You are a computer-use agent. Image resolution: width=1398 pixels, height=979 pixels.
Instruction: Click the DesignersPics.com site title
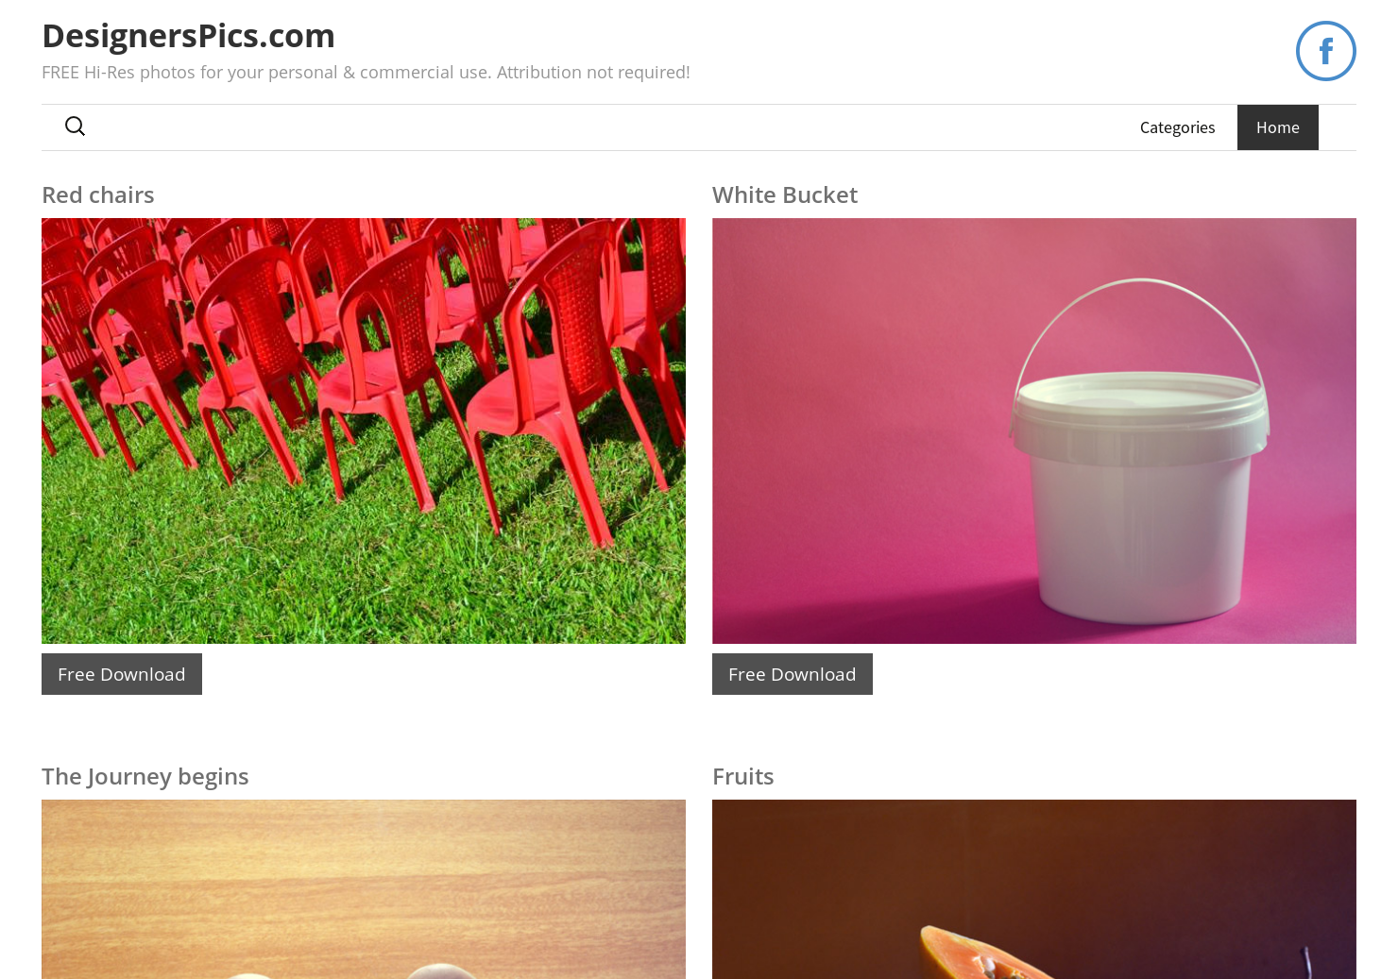(x=188, y=36)
